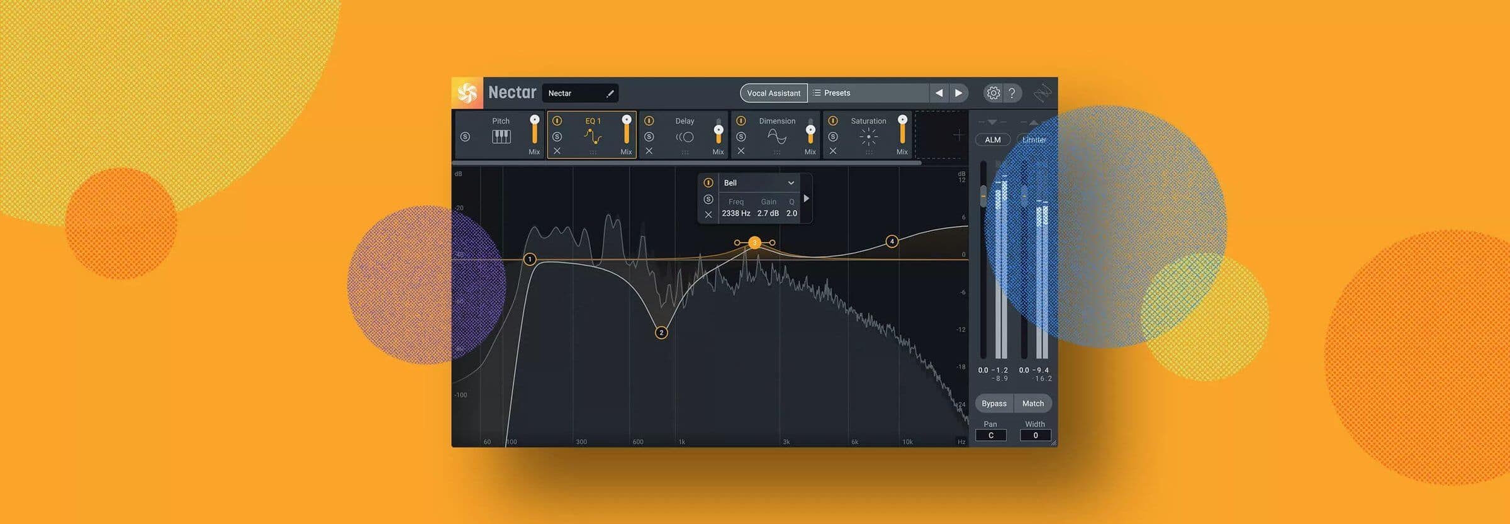Edit the preset name pencil icon
The image size is (1510, 524).
[610, 93]
